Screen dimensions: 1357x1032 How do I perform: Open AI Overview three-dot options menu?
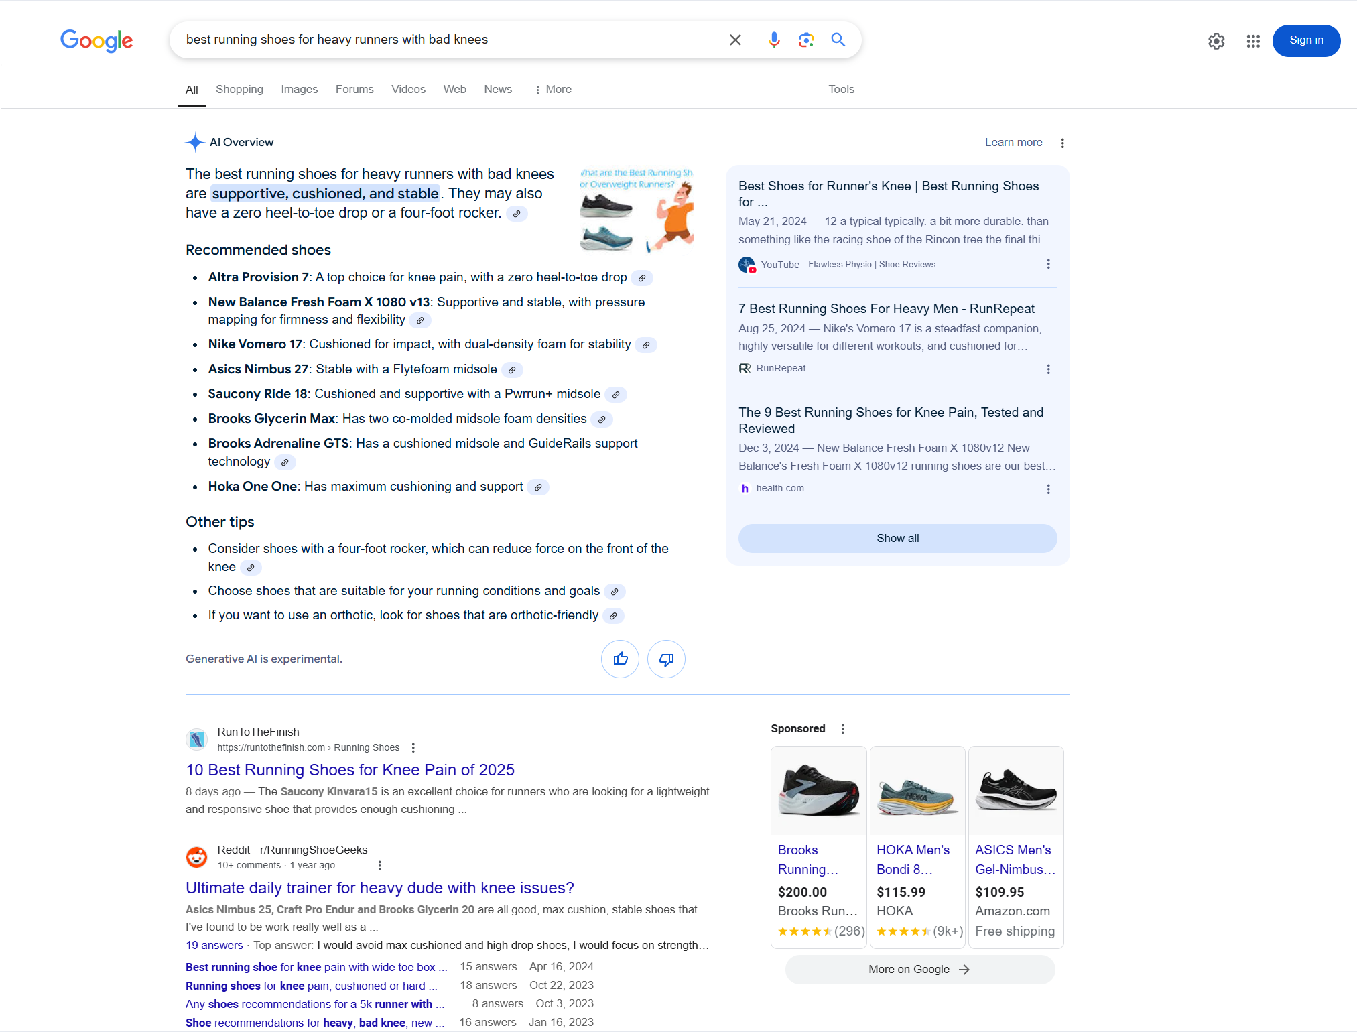1062,143
